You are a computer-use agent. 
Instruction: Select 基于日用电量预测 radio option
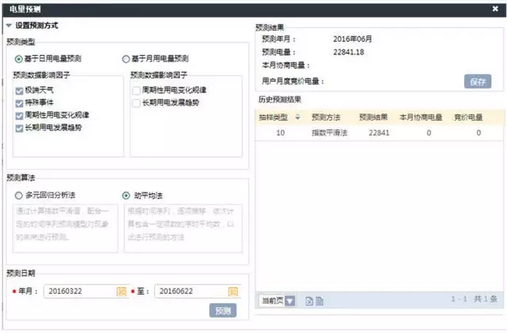click(x=18, y=59)
